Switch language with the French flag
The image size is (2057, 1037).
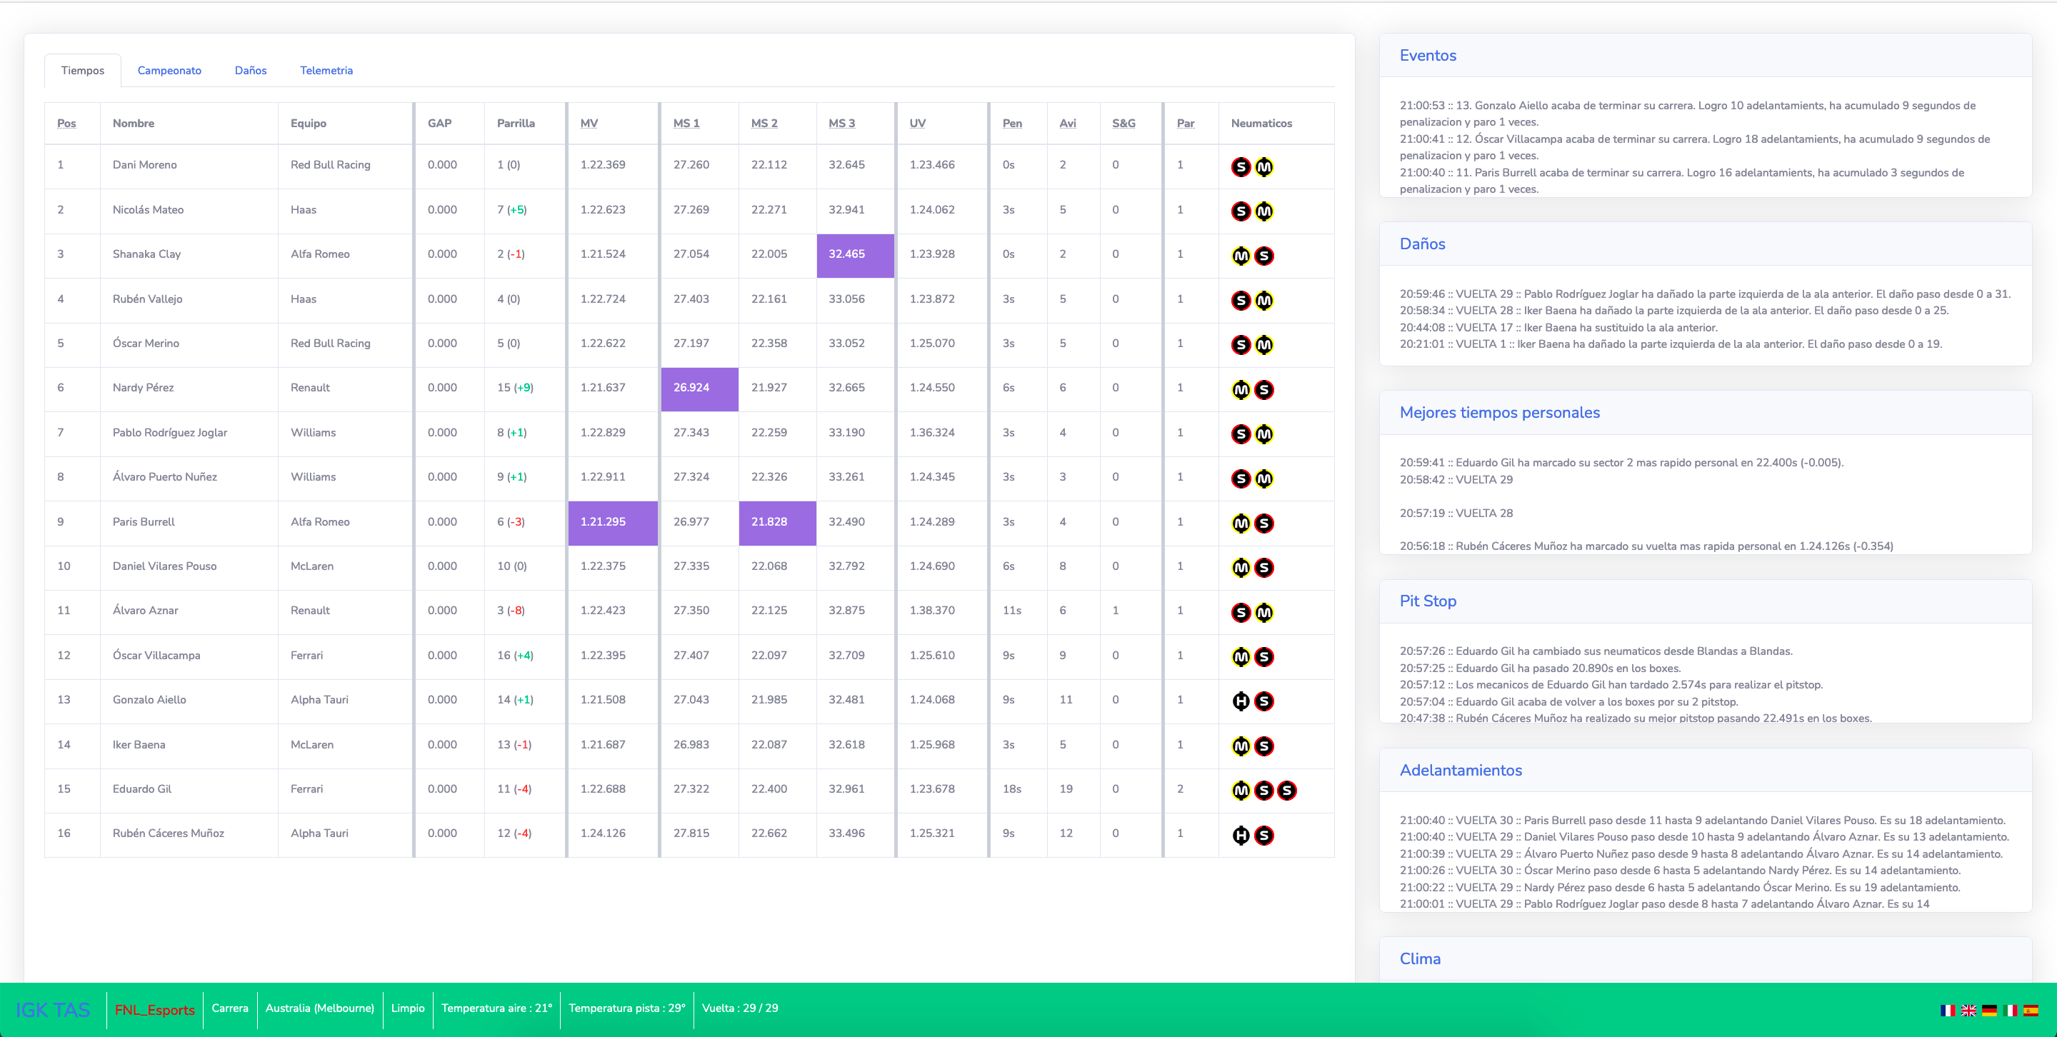[x=1948, y=1010]
